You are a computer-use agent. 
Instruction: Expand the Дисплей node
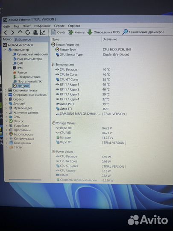click(6, 104)
